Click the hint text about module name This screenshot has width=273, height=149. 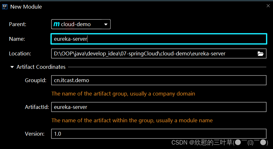click(x=132, y=120)
